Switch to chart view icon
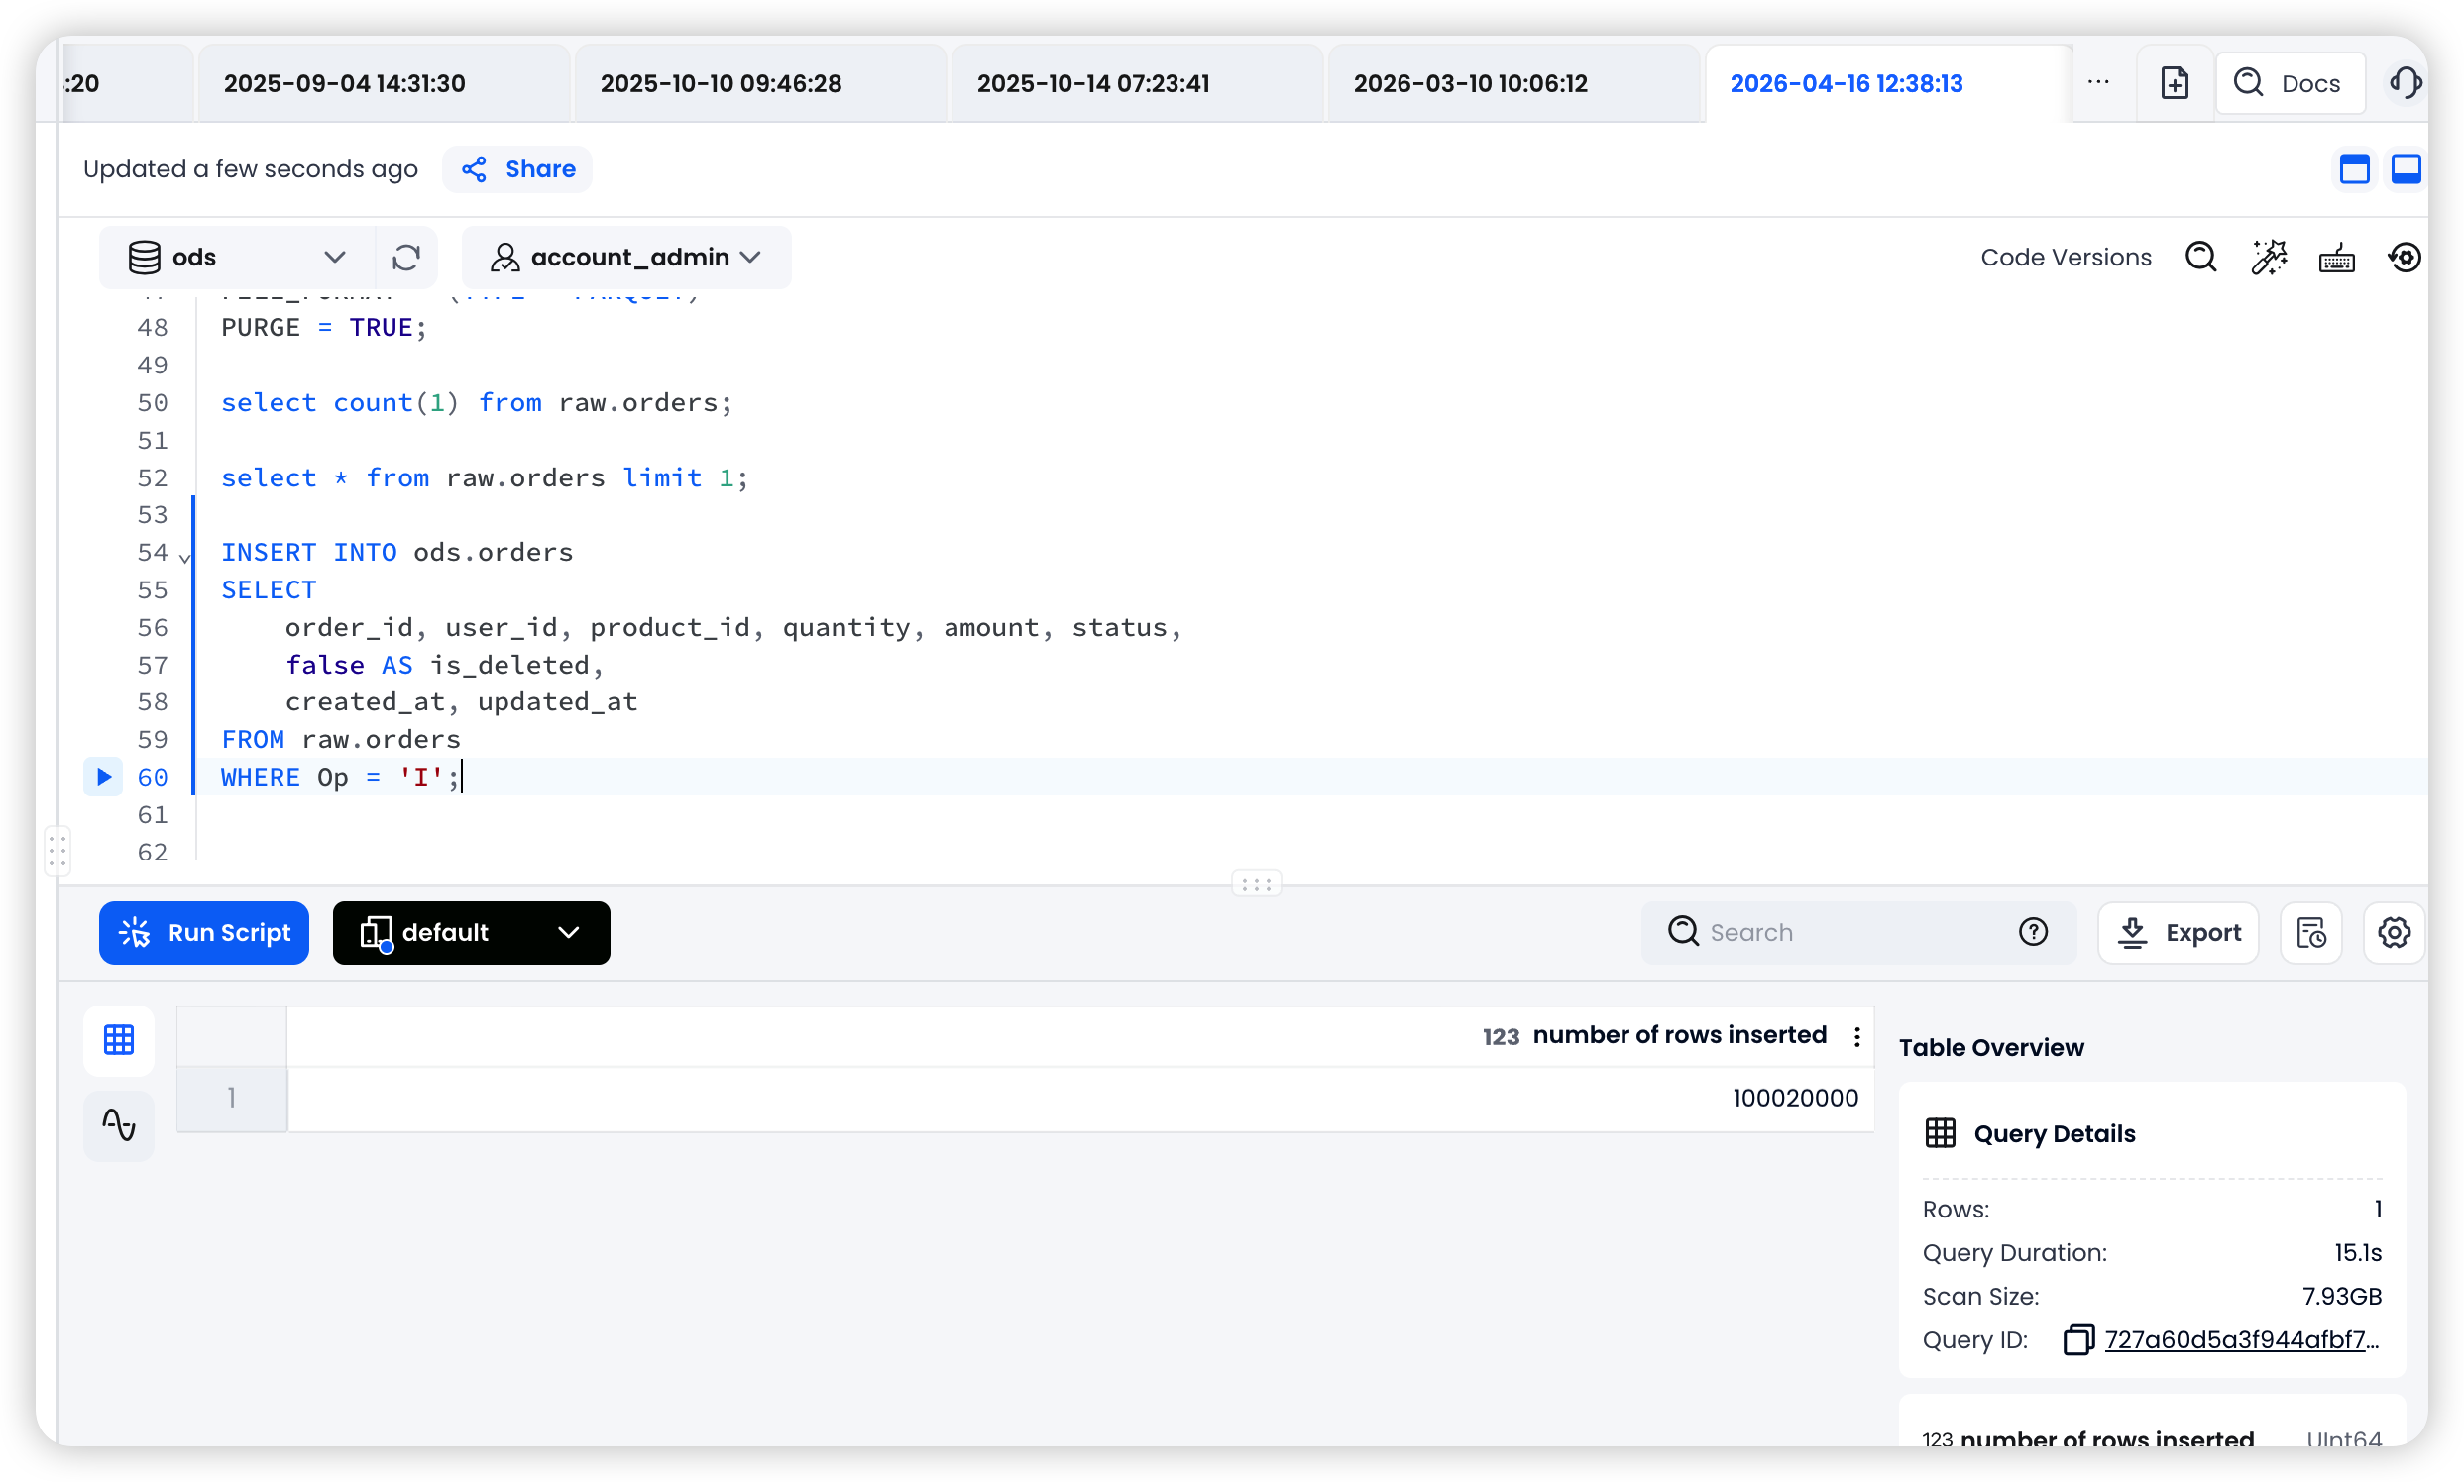The width and height of the screenshot is (2464, 1482). [x=119, y=1125]
